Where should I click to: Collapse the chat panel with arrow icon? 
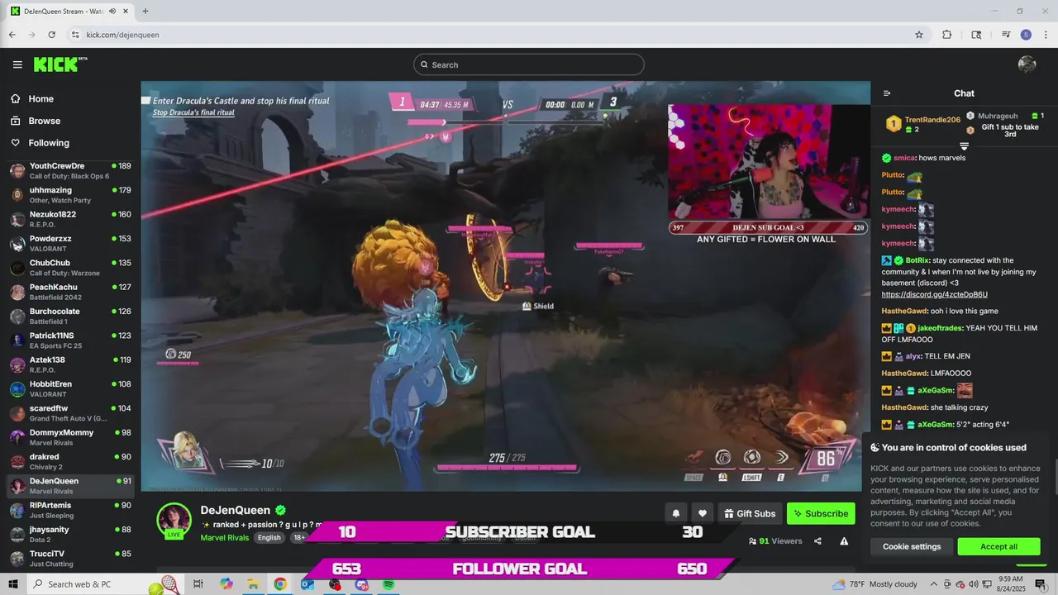(887, 93)
